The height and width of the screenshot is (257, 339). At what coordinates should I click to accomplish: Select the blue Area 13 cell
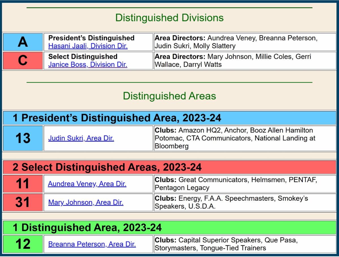(x=23, y=138)
